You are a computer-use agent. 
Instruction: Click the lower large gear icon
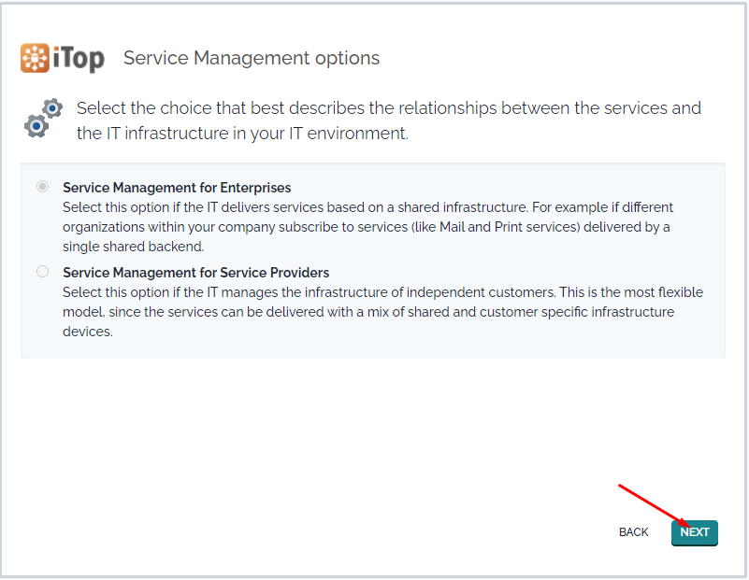coord(36,126)
